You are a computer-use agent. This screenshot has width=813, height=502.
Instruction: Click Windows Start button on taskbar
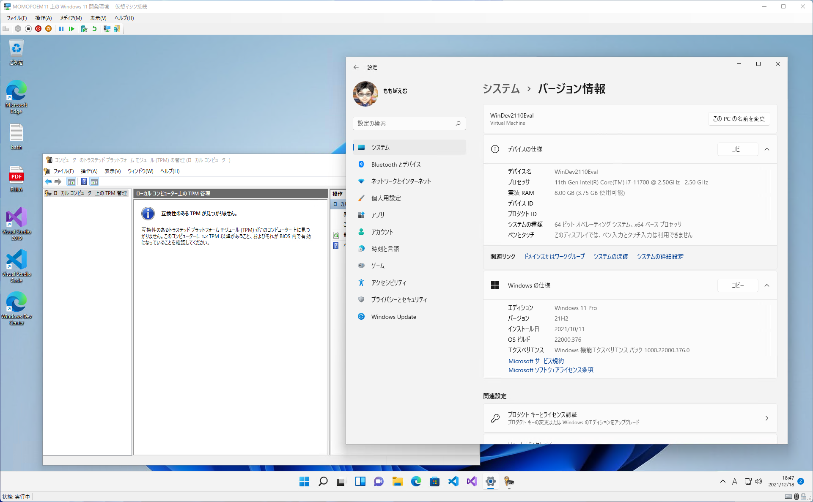304,481
